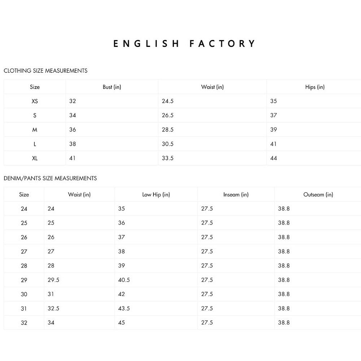Image resolution: width=361 pixels, height=361 pixels.
Task: Select the CLOTHING SIZE MEASUREMENTS title
Action: 45,71
